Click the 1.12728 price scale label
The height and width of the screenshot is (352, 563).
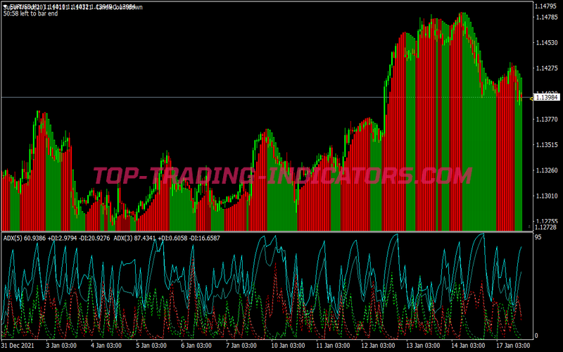(546, 227)
